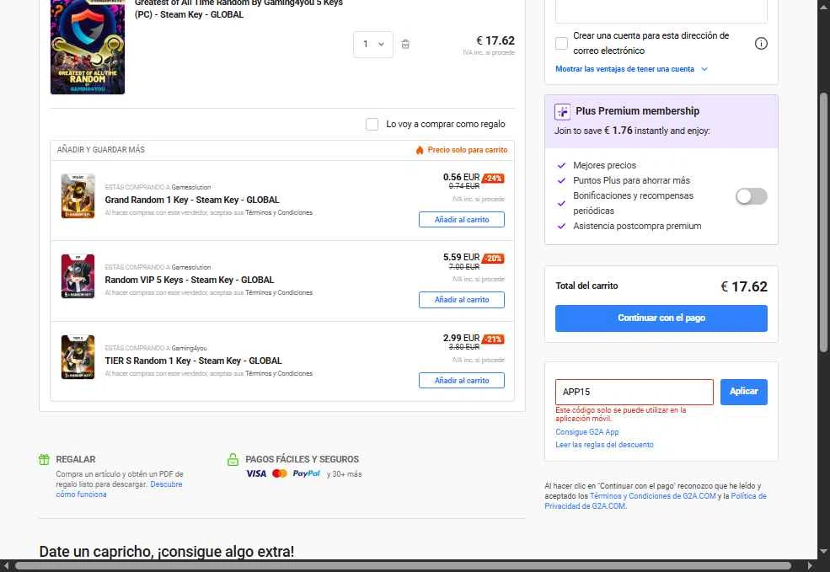The height and width of the screenshot is (572, 830).
Task: Click the Plus Premium sparkle icon
Action: click(562, 112)
